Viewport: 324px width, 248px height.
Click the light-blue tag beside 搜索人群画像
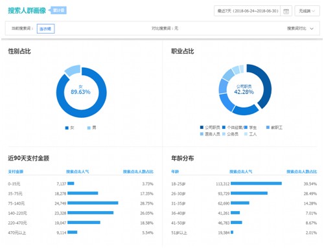(58, 10)
